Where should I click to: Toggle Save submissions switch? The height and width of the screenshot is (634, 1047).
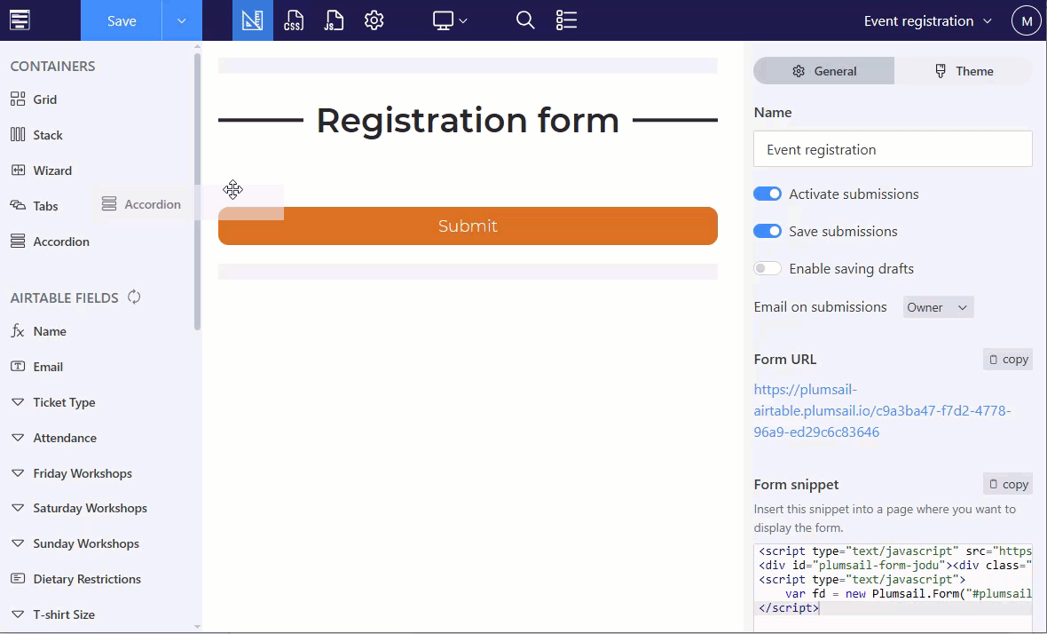click(x=768, y=231)
